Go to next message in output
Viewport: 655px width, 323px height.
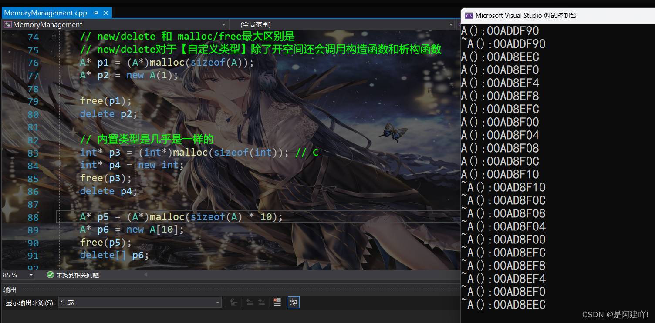pos(261,303)
